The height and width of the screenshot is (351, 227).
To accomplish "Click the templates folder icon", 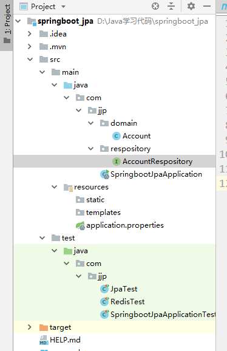I will (80, 213).
